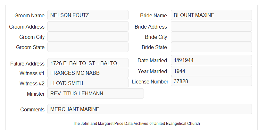Click the License Number label
This screenshot has width=258, height=130.
(x=150, y=82)
